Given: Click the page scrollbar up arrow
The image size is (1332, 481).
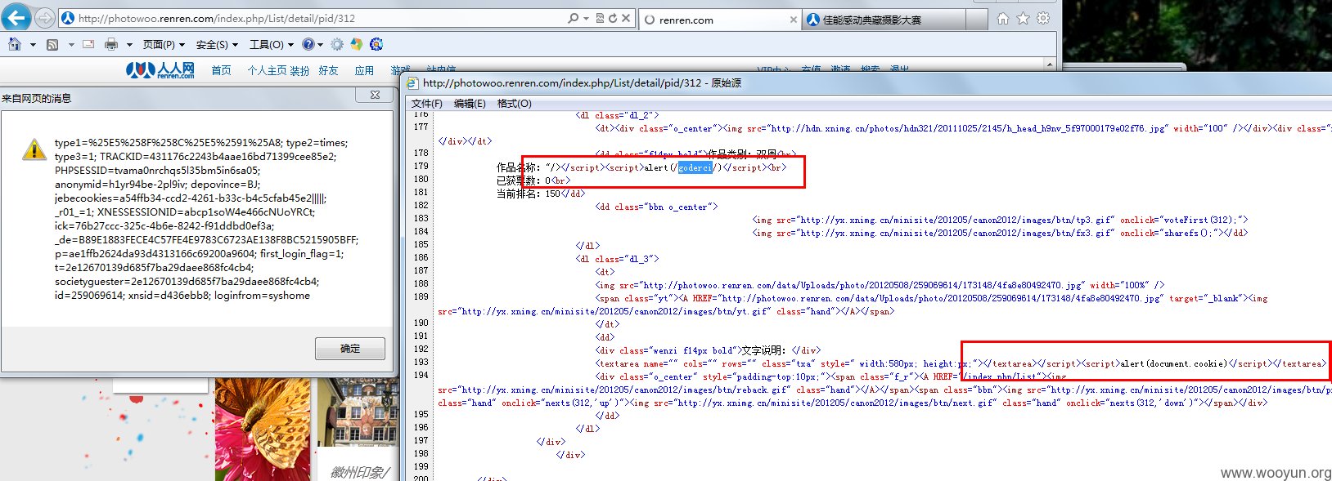Looking at the screenshot, I should coord(1050,65).
